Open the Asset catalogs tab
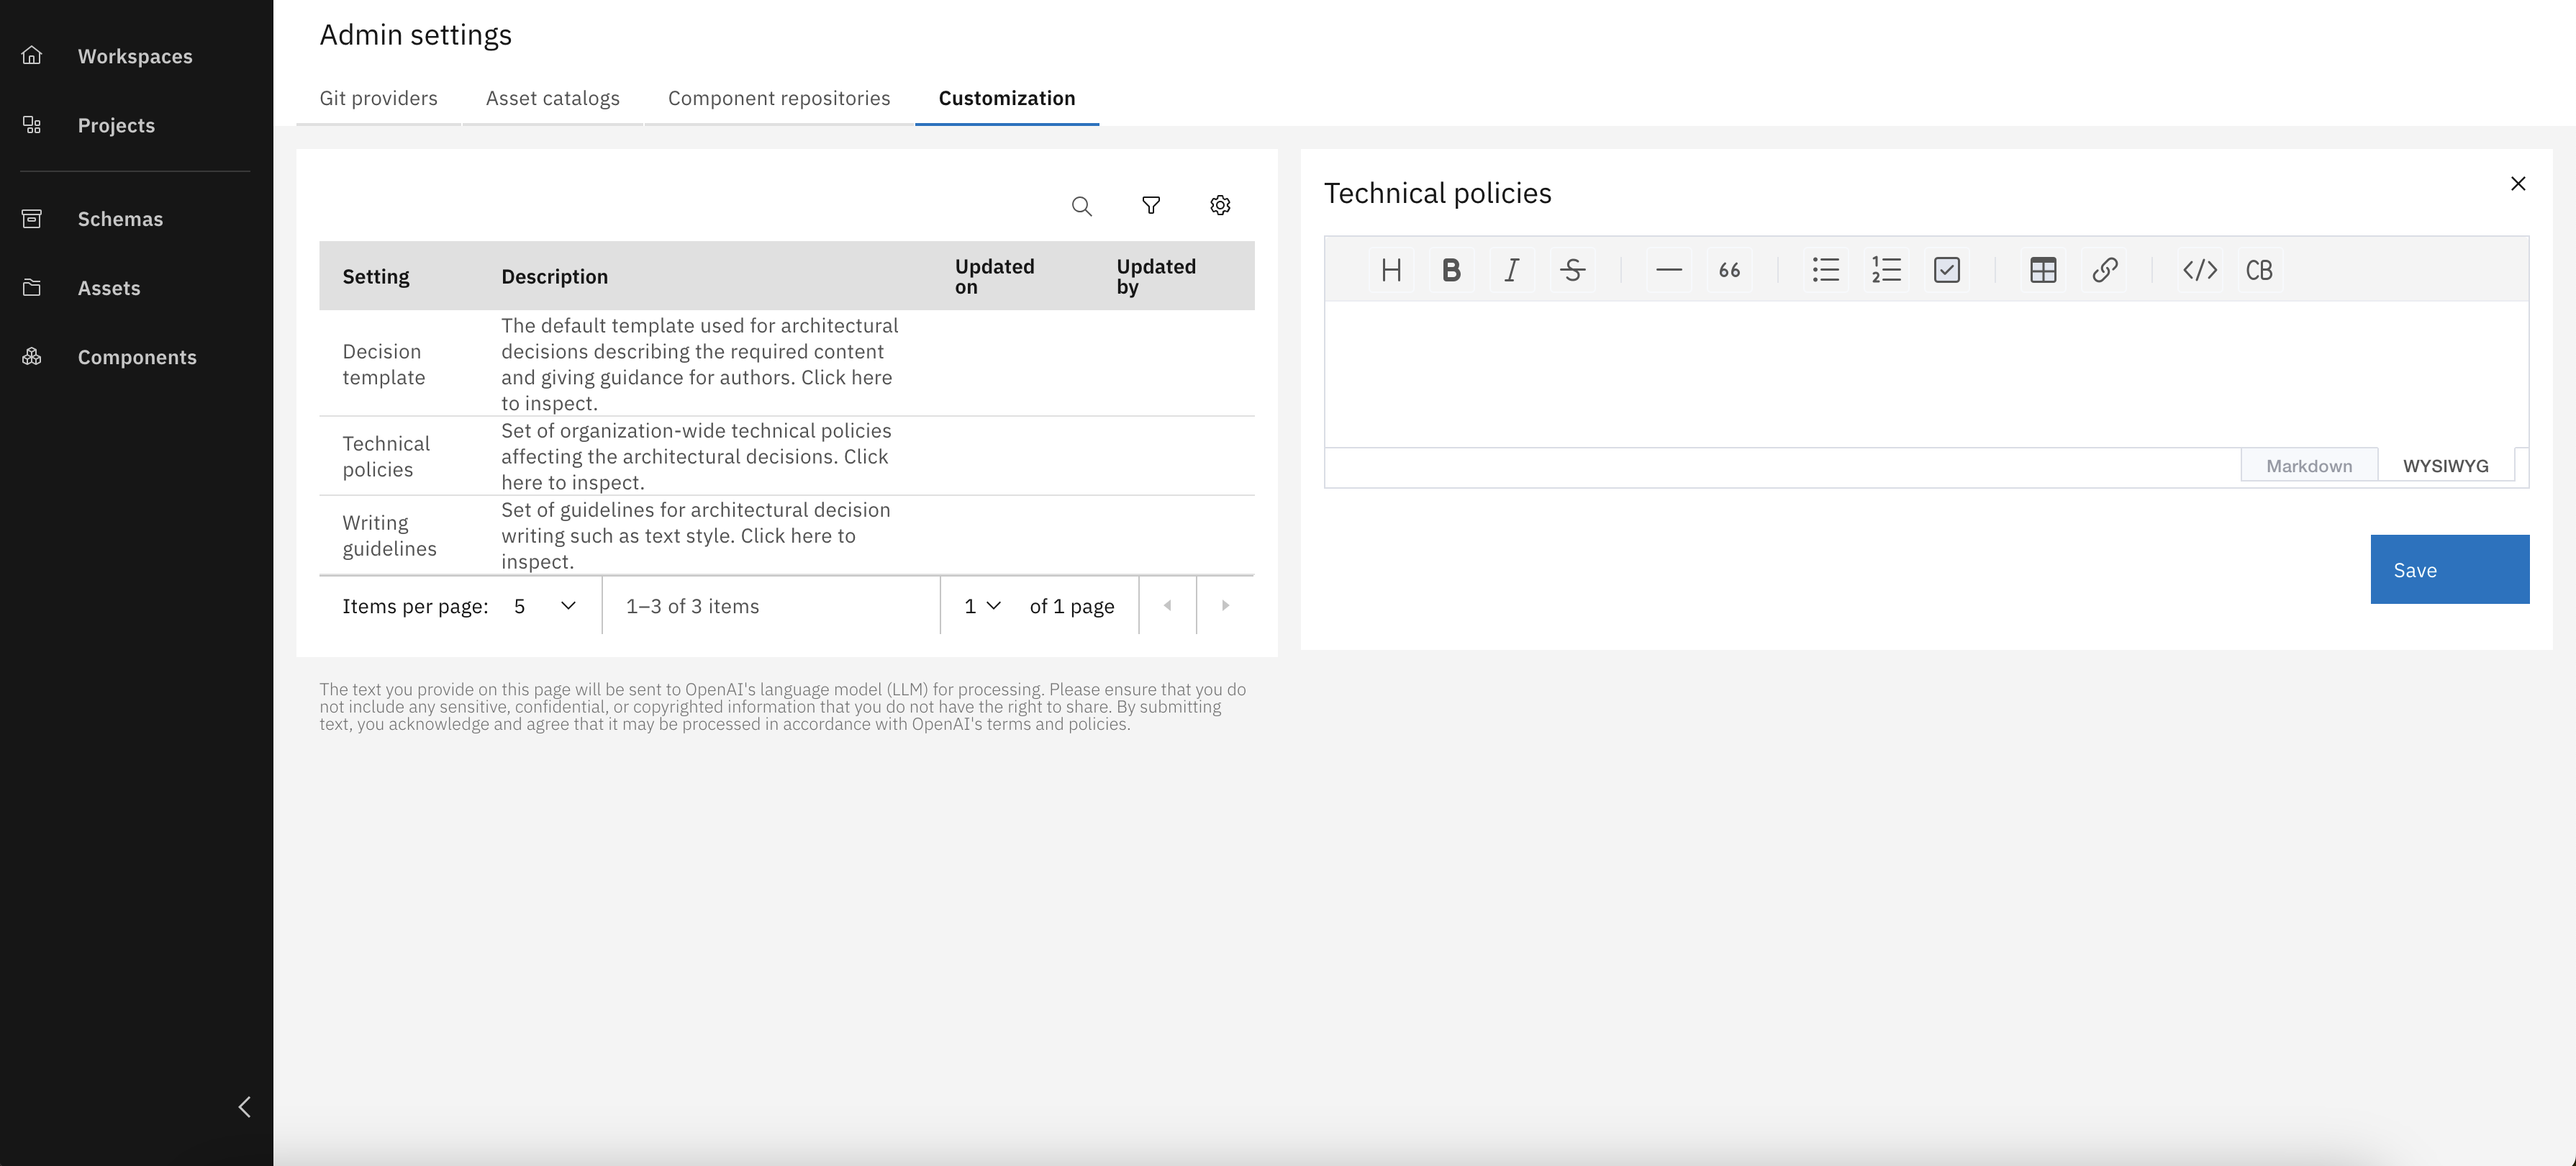Viewport: 2576px width, 1166px height. (x=552, y=98)
